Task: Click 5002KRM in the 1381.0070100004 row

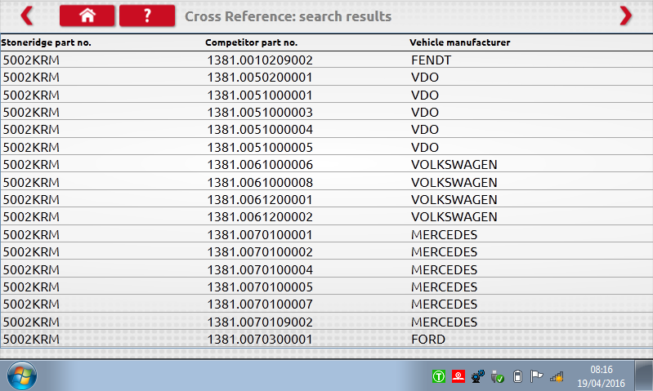Action: (31, 270)
